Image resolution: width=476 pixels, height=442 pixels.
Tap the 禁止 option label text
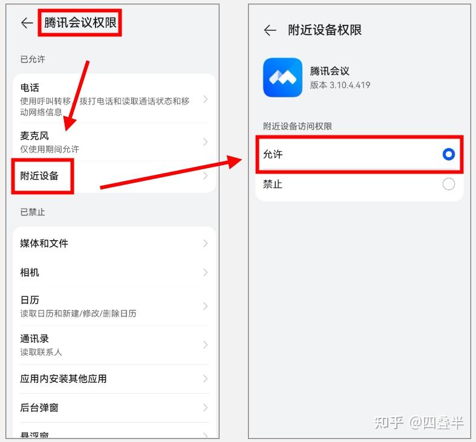pos(273,184)
